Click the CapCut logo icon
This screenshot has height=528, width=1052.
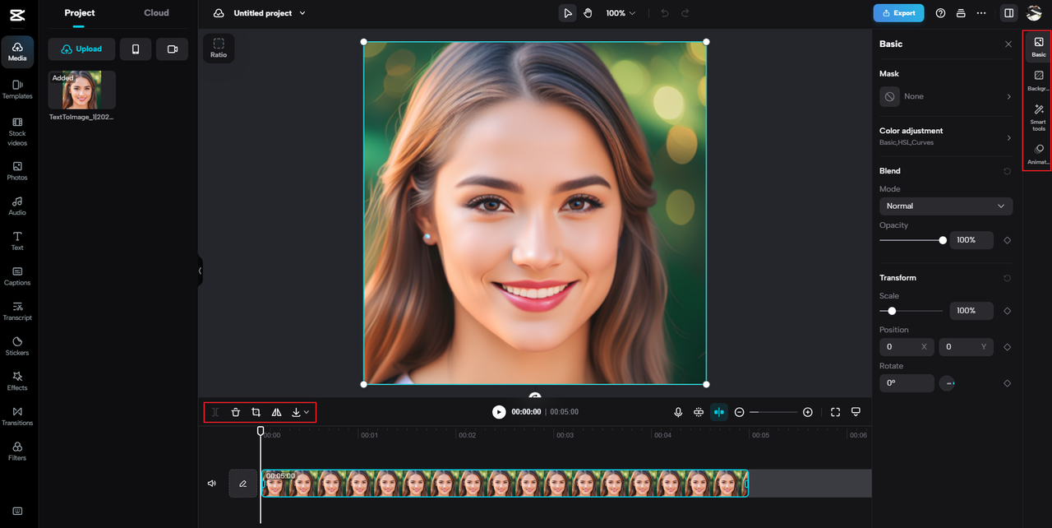[x=17, y=14]
